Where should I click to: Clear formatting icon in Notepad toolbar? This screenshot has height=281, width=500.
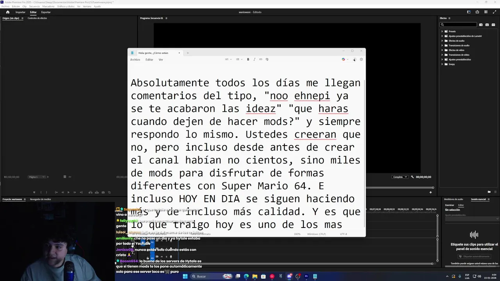click(x=267, y=59)
